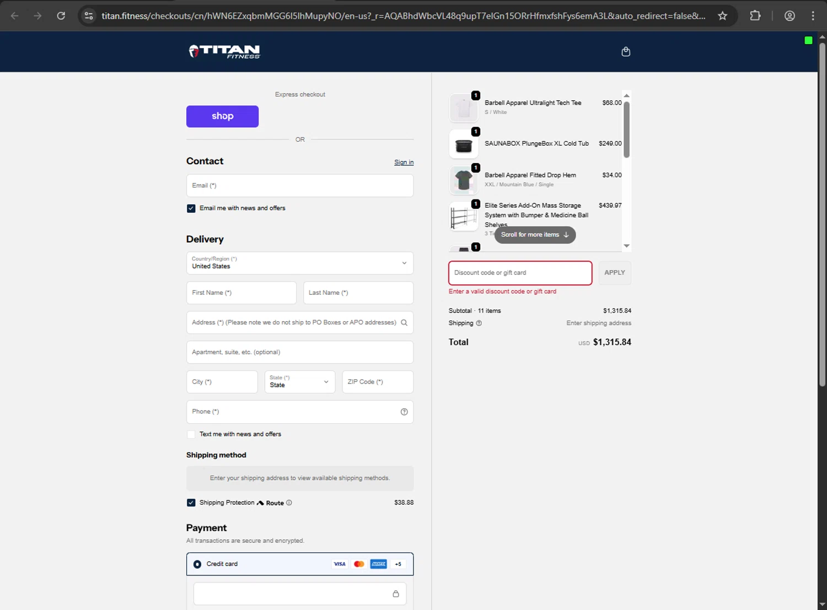827x610 pixels.
Task: Click the order items list scrollbar thumb
Action: click(626, 129)
